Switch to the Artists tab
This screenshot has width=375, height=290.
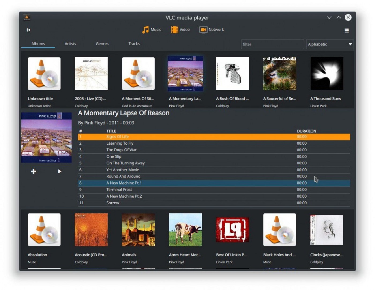tap(70, 44)
